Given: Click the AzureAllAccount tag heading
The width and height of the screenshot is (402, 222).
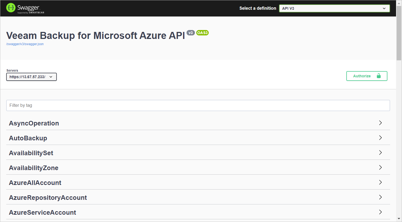Looking at the screenshot, I should (x=35, y=183).
